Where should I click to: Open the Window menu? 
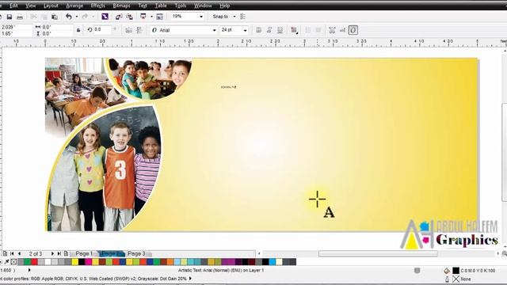coord(203,6)
